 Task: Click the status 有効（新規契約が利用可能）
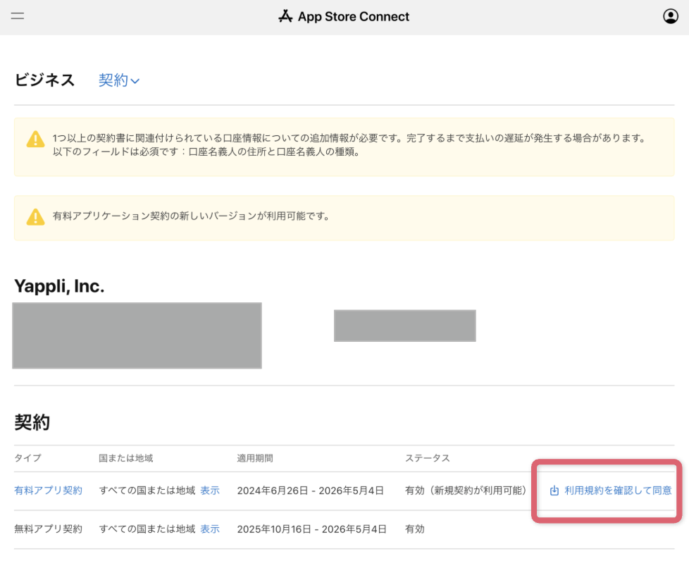click(466, 491)
